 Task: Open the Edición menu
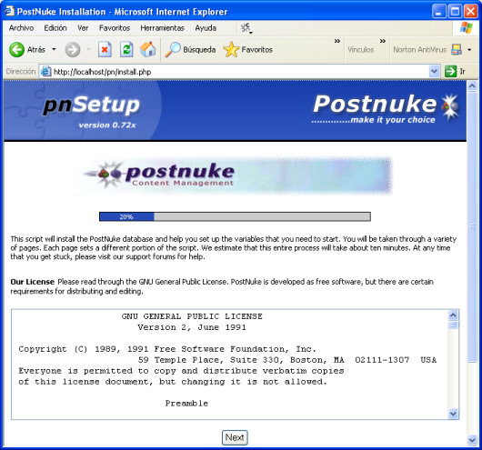55,28
